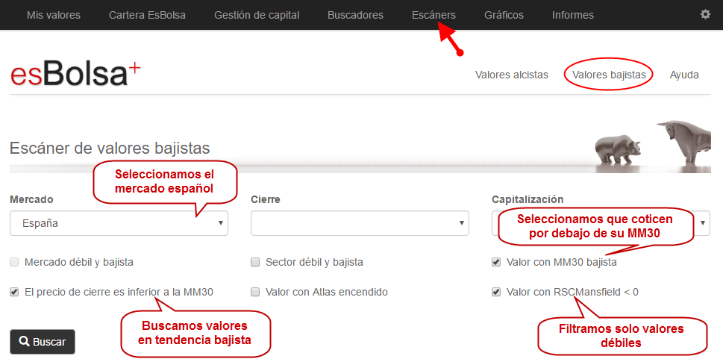Toggle Mercado débil y bajista checkbox
Image resolution: width=723 pixels, height=359 pixels.
click(x=14, y=262)
